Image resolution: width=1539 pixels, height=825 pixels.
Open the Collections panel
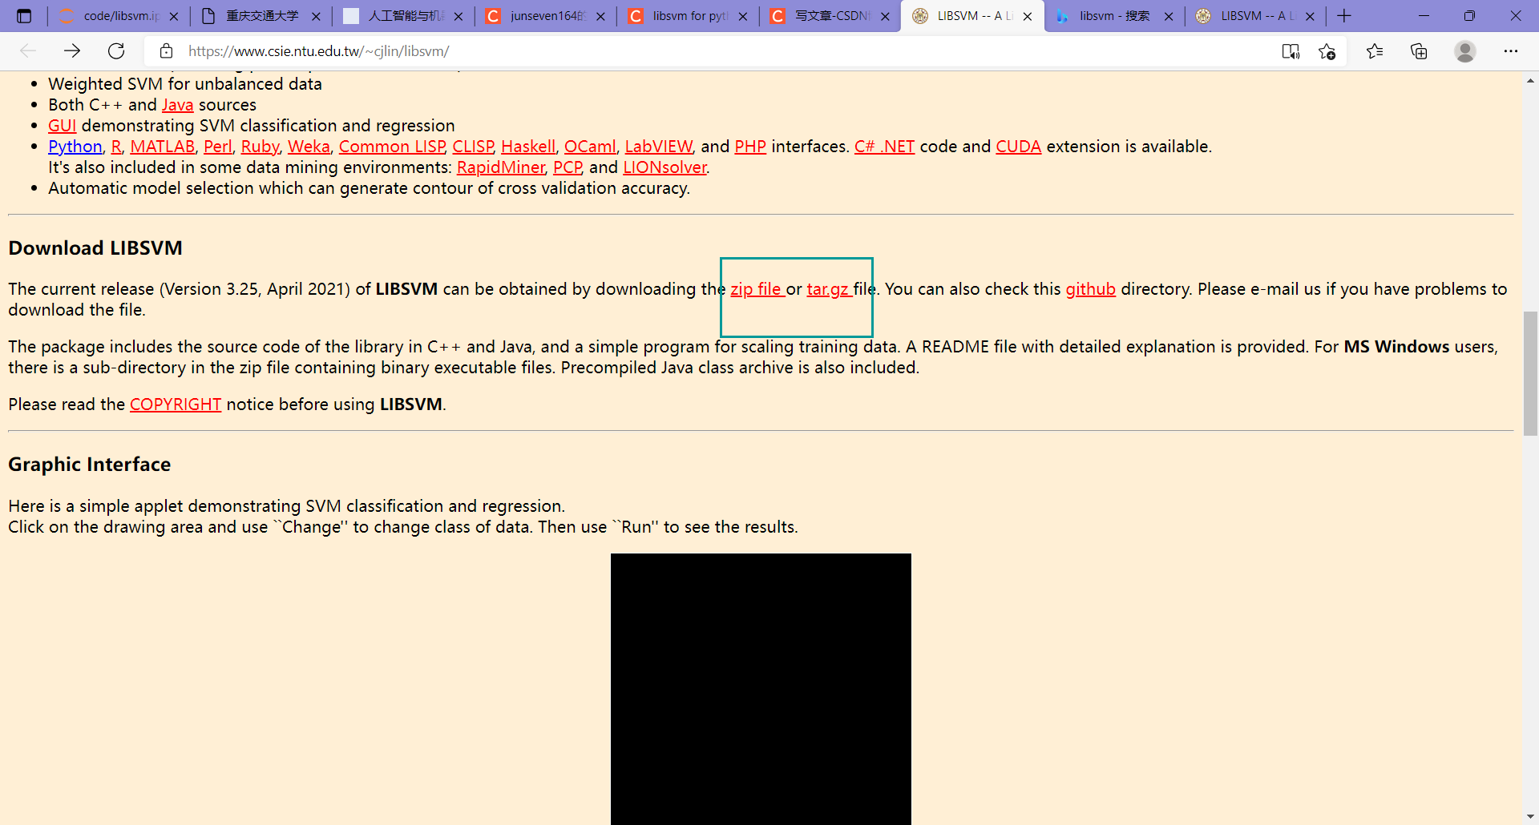click(x=1419, y=50)
